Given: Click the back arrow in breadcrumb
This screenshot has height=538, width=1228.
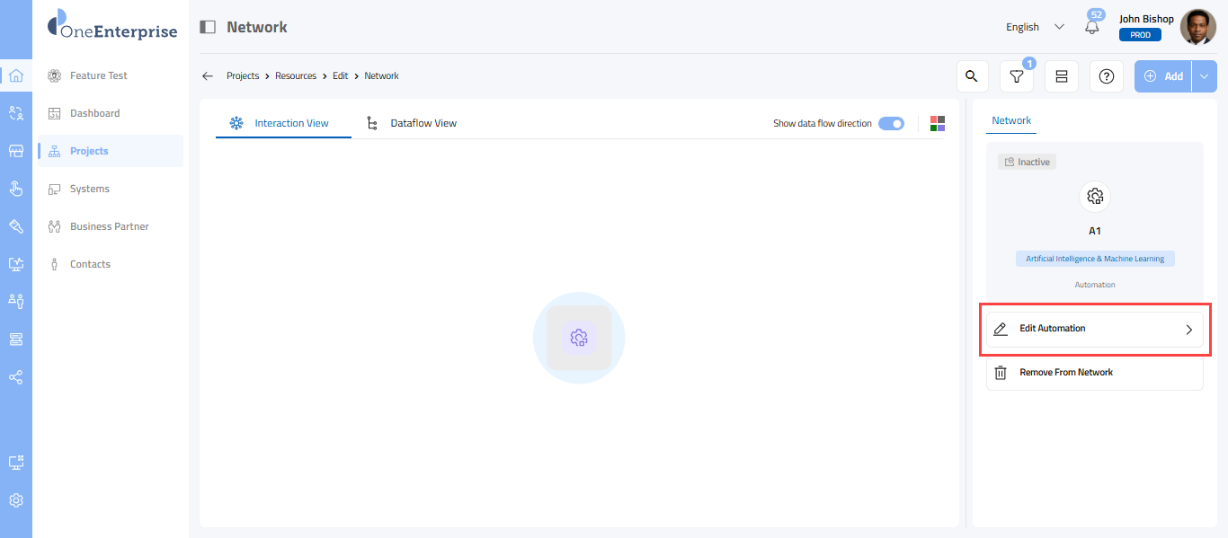Looking at the screenshot, I should click(x=208, y=76).
